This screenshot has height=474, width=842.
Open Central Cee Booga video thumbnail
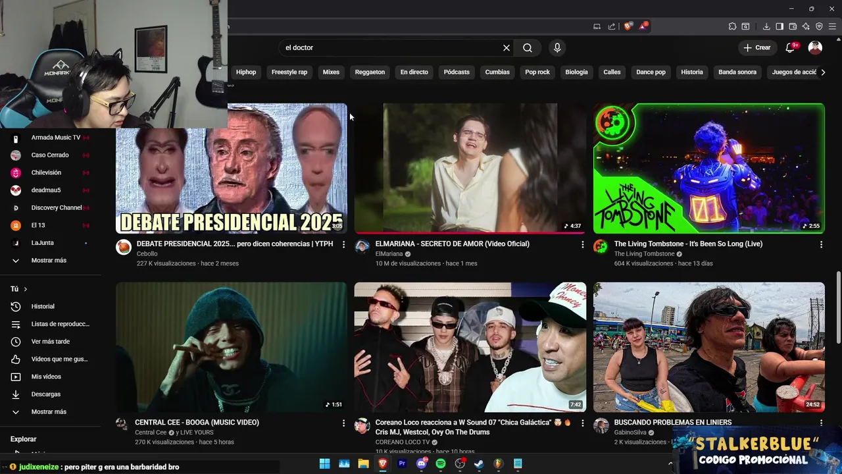click(232, 348)
